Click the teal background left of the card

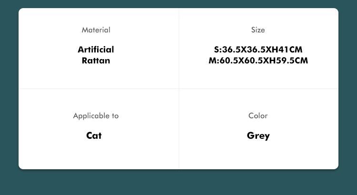tap(9, 91)
